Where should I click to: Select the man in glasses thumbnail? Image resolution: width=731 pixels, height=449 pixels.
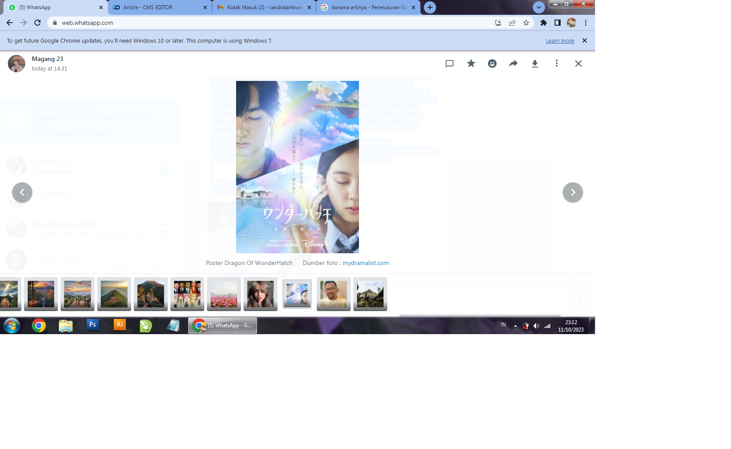[334, 294]
